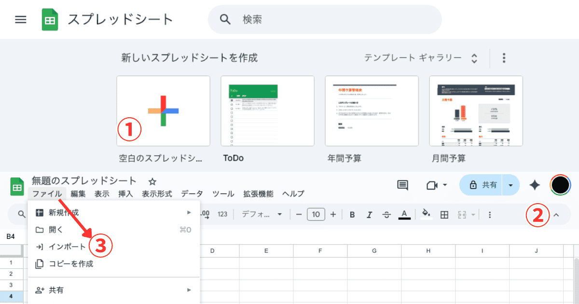Open the 拡張機能 menu
The height and width of the screenshot is (304, 579).
click(258, 194)
